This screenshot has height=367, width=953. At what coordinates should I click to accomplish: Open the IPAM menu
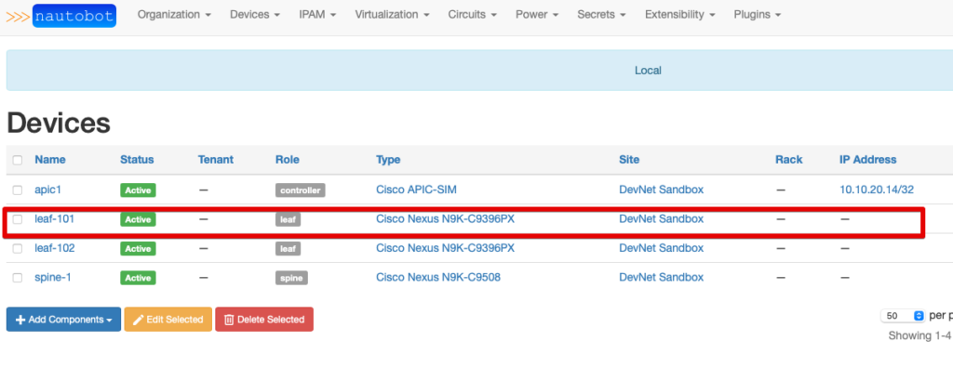(317, 15)
